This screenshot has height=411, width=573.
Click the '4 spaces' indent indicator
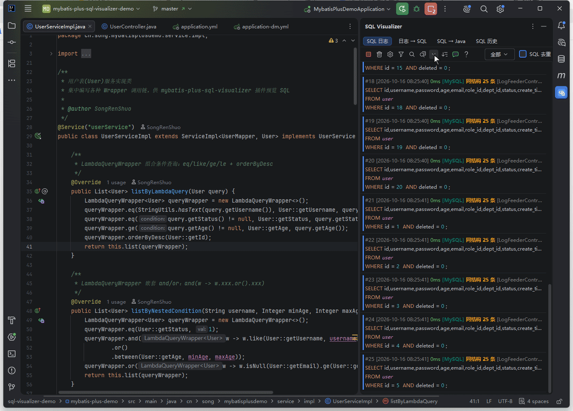535,401
